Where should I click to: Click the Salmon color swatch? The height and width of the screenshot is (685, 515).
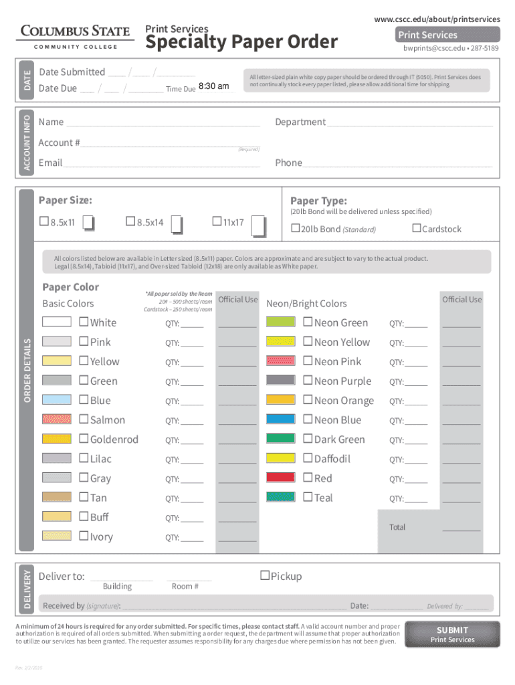tap(56, 419)
